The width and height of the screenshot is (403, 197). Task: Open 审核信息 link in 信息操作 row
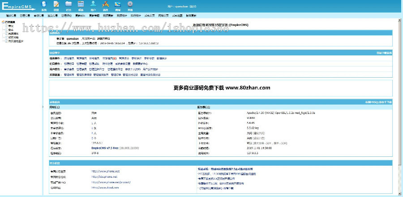(94, 58)
